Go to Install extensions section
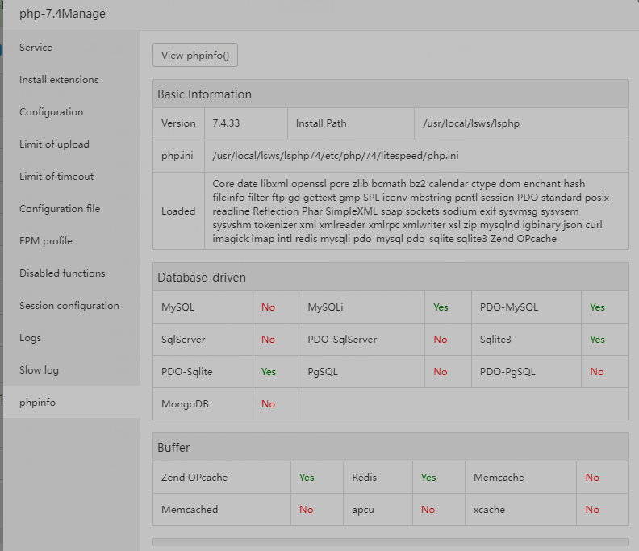 point(59,80)
